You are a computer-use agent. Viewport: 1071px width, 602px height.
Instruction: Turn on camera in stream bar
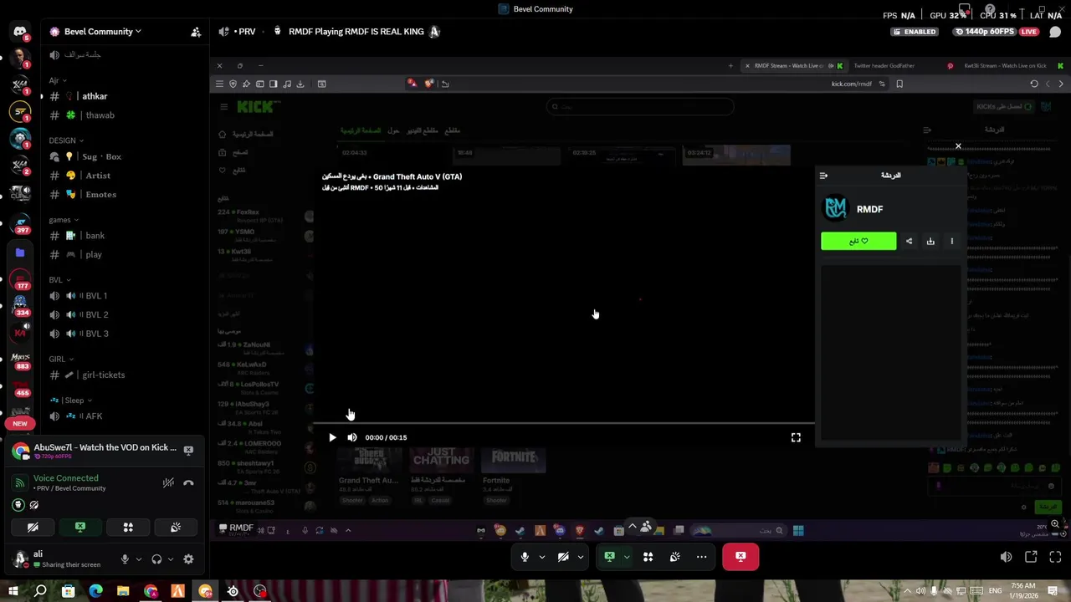tap(563, 557)
